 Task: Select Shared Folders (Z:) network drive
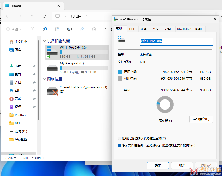pyautogui.click(x=77, y=90)
